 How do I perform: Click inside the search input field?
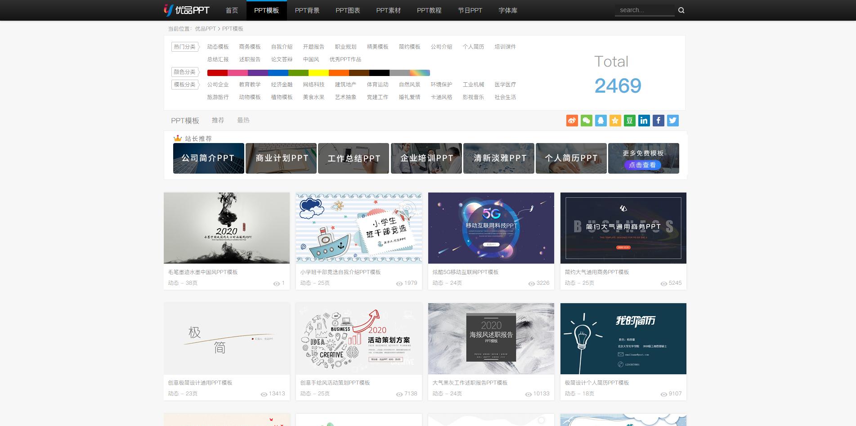tap(644, 10)
